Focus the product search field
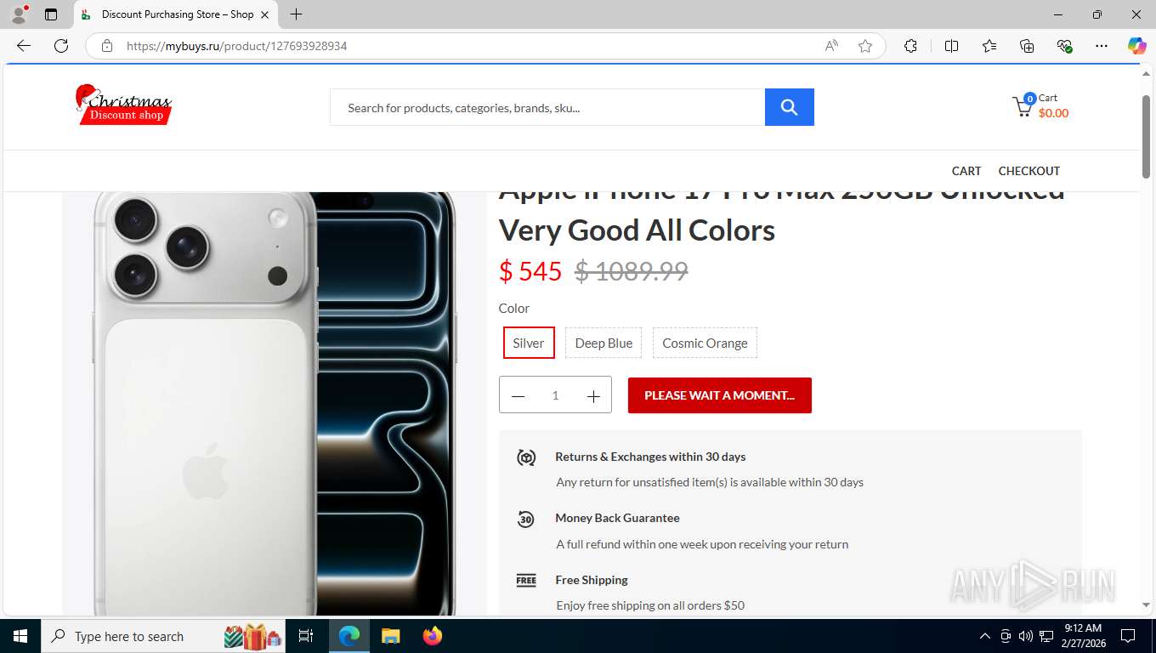This screenshot has height=653, width=1156. pyautogui.click(x=547, y=107)
